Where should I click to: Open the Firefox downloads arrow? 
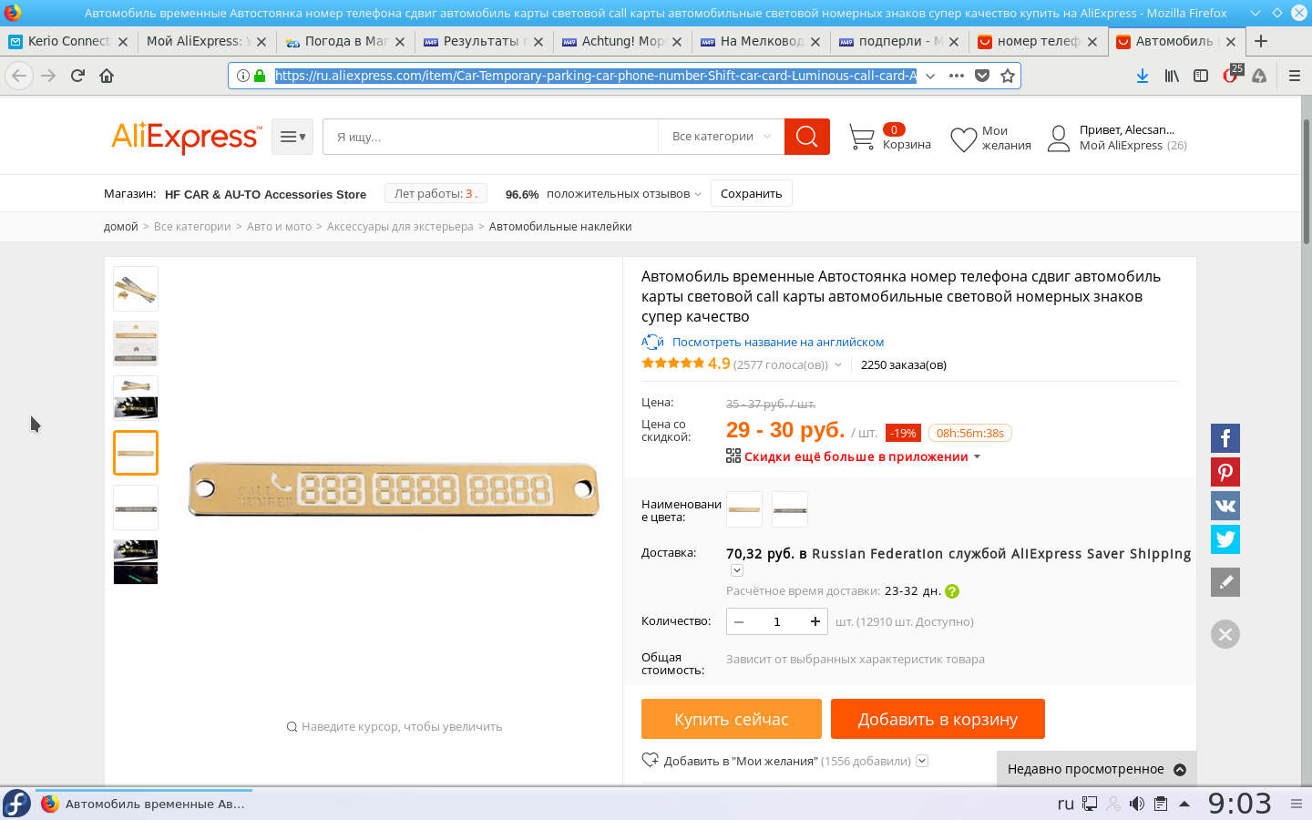point(1142,76)
